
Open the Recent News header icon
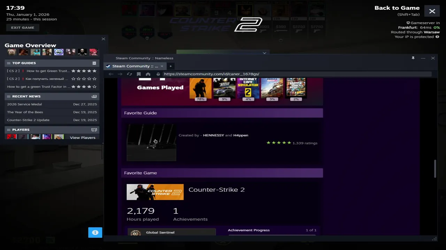94,96
